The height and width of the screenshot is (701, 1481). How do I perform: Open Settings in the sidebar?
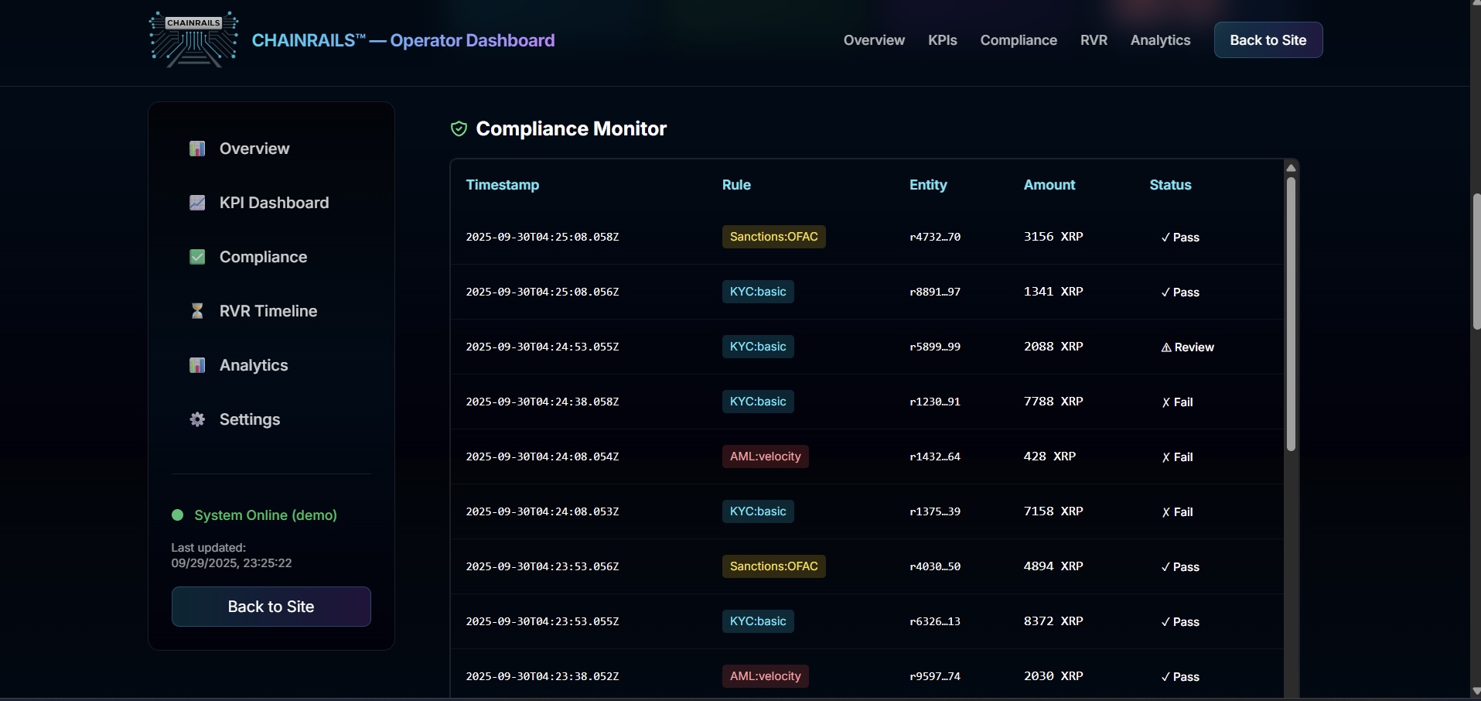point(250,419)
